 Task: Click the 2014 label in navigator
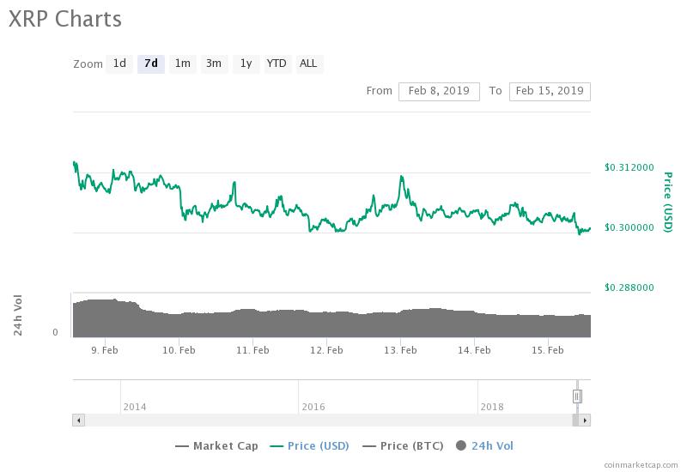pyautogui.click(x=135, y=407)
